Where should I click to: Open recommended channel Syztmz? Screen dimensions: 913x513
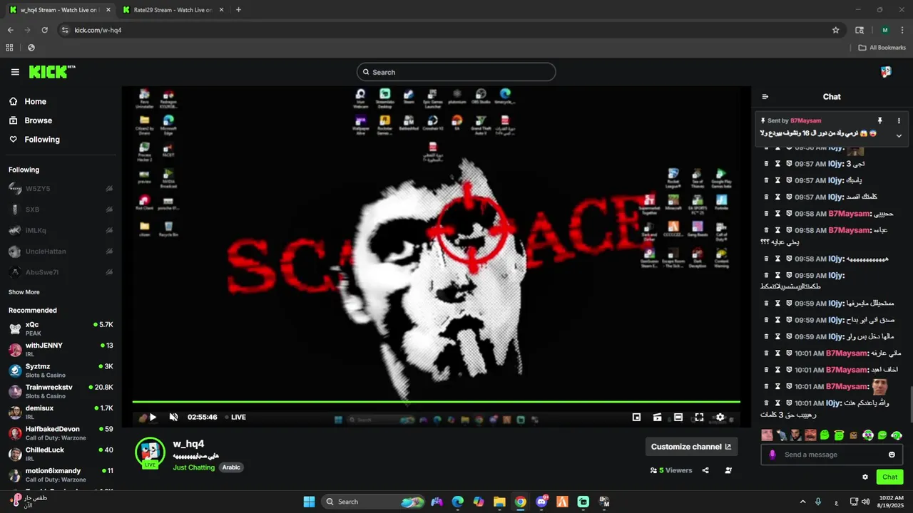click(61, 370)
